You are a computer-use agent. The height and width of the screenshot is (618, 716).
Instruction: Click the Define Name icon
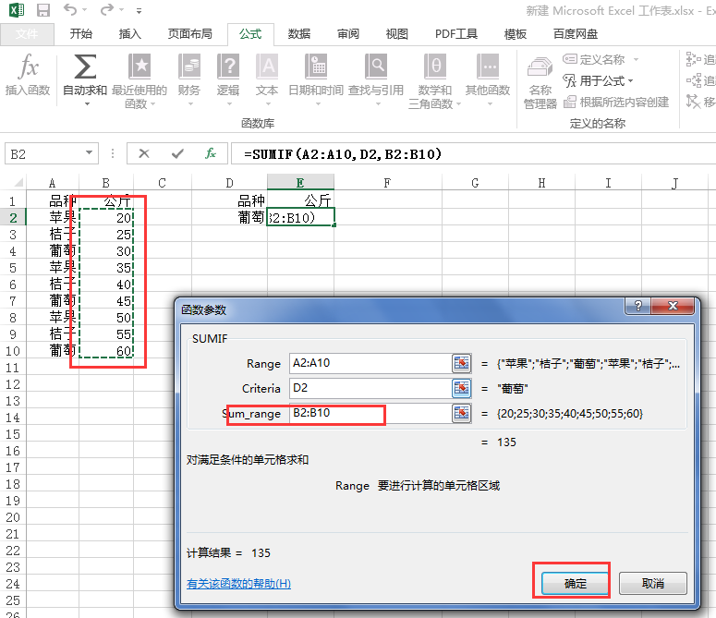click(x=569, y=59)
